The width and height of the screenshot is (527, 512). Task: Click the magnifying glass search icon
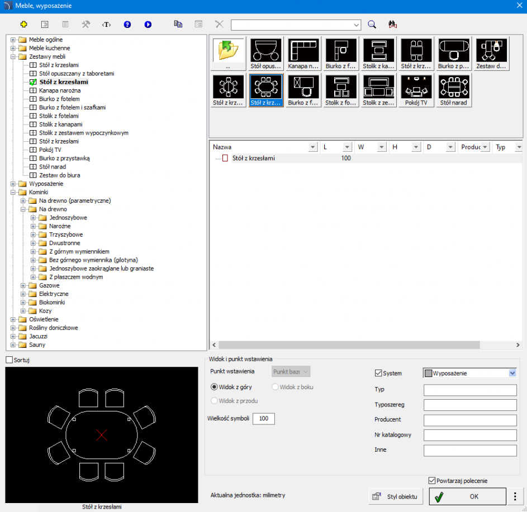coord(372,25)
